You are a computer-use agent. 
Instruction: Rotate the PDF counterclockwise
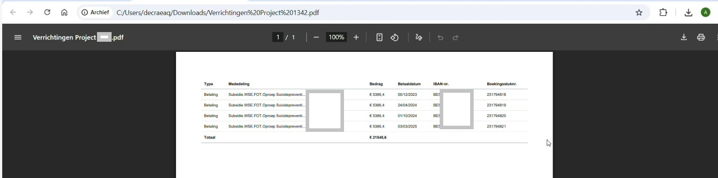click(x=395, y=37)
